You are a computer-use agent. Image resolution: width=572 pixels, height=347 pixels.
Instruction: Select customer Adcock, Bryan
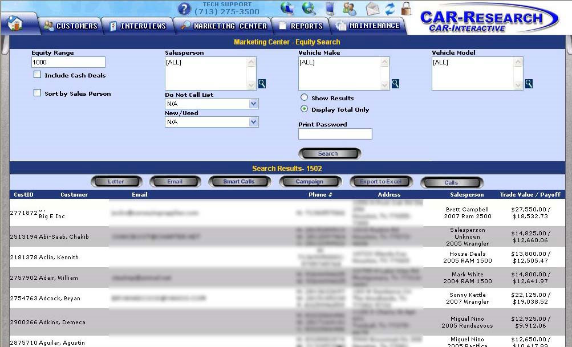tap(59, 298)
